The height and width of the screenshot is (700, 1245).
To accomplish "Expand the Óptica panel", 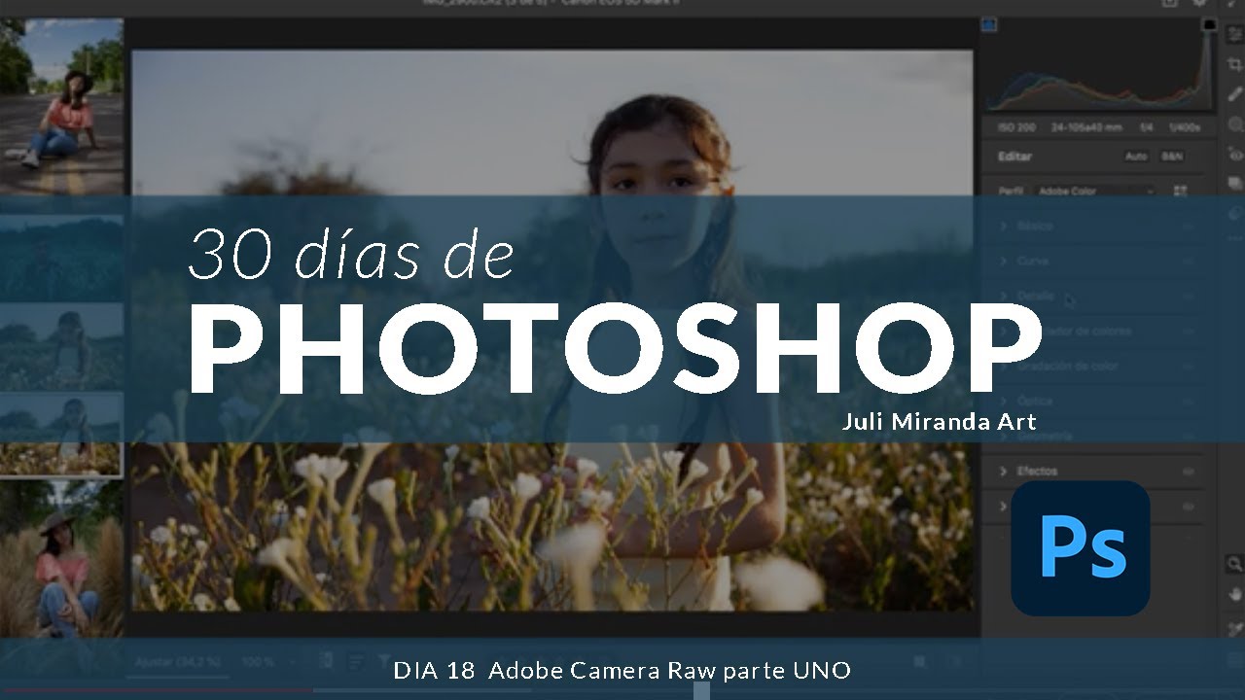I will click(x=1004, y=401).
